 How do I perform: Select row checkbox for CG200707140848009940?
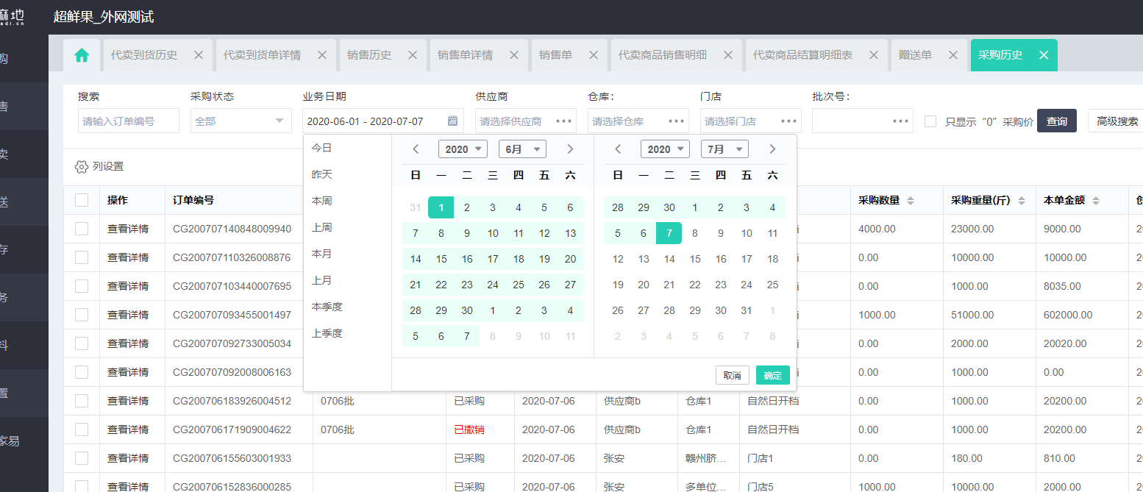[82, 229]
